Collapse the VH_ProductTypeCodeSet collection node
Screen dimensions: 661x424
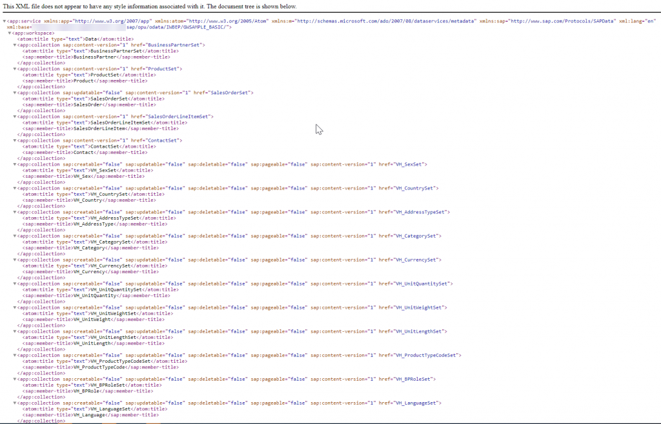pos(14,355)
